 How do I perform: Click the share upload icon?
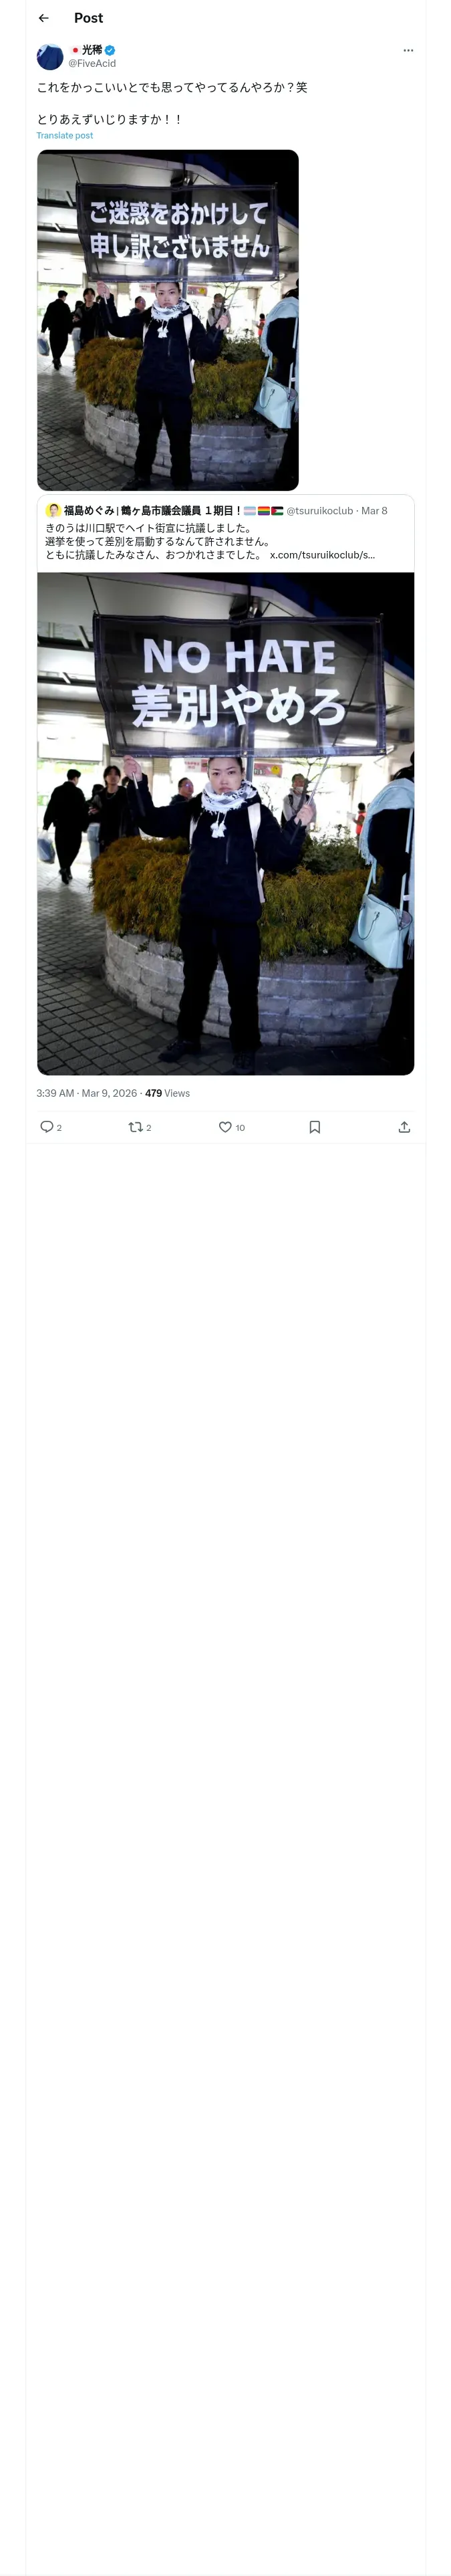pyautogui.click(x=404, y=1127)
